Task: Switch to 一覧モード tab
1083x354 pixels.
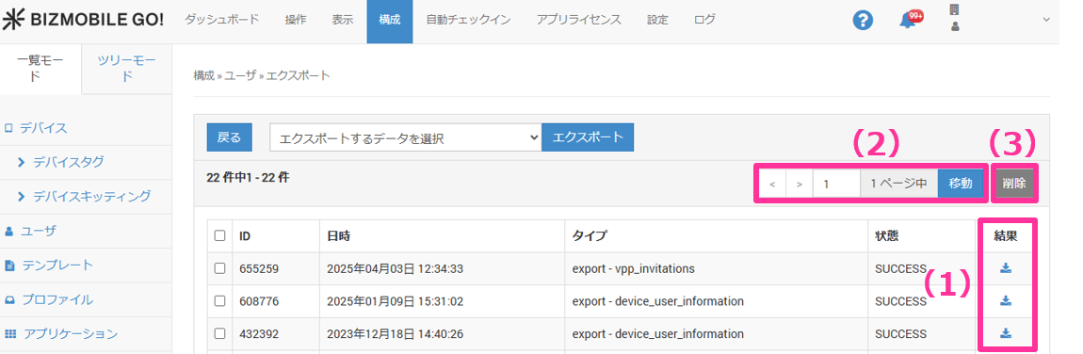Action: tap(40, 69)
